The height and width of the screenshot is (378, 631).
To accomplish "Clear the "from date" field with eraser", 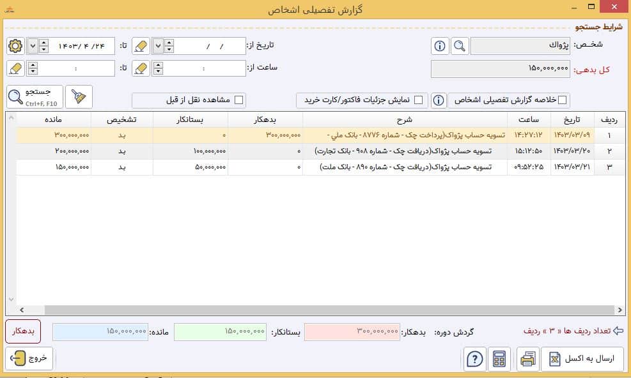I will click(141, 46).
